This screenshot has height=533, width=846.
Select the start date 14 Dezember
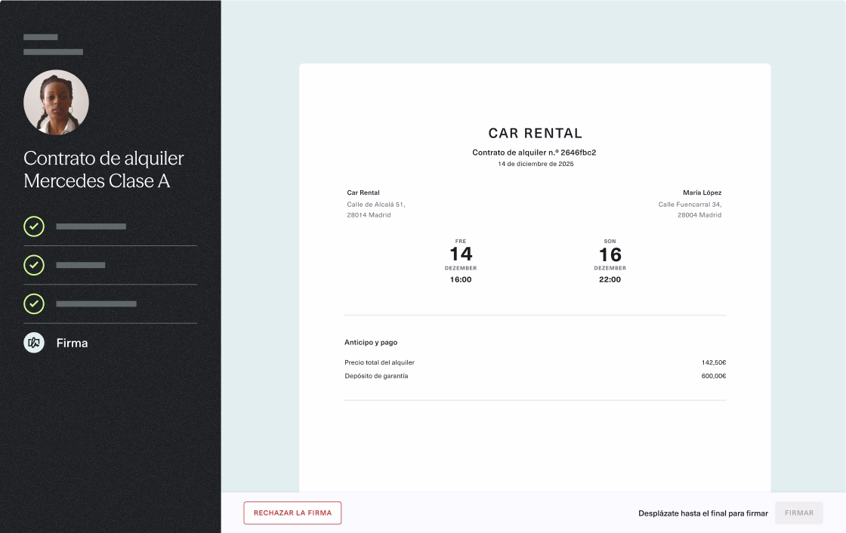tap(461, 254)
